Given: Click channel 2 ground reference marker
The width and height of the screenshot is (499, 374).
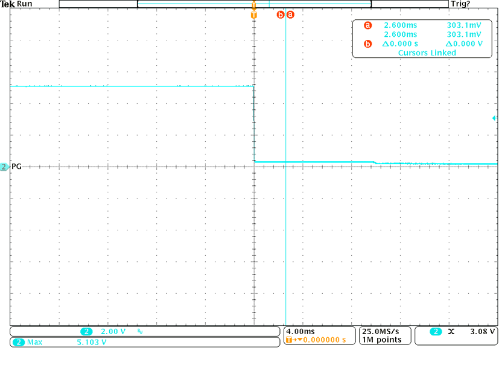Looking at the screenshot, I should 4,166.
